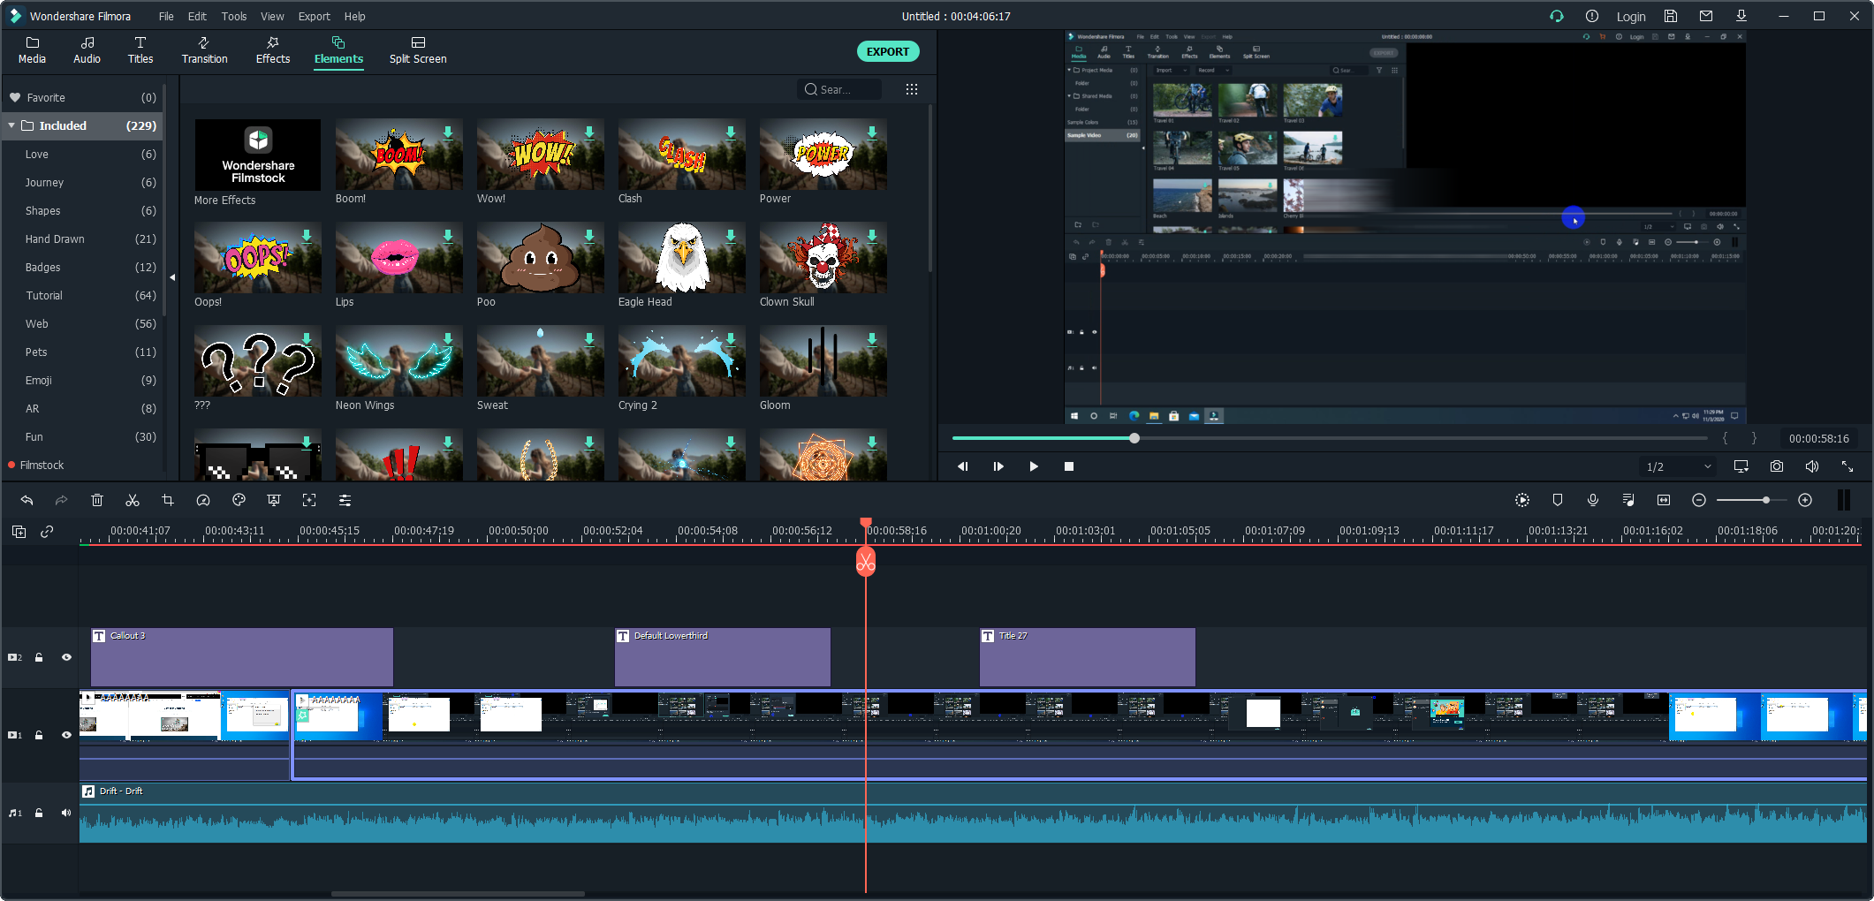Select the crop tool in timeline toolbar
Screen dimensions: 1874x901
tap(168, 501)
